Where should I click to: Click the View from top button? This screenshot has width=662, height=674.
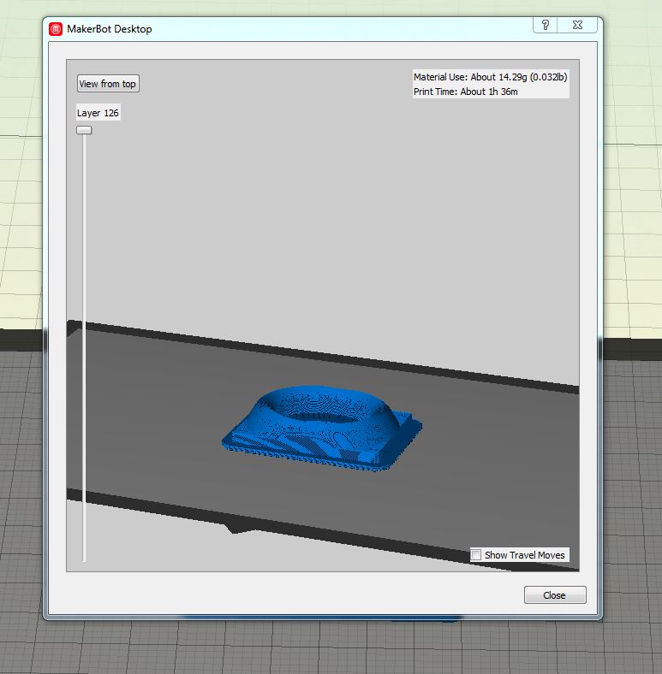point(108,83)
